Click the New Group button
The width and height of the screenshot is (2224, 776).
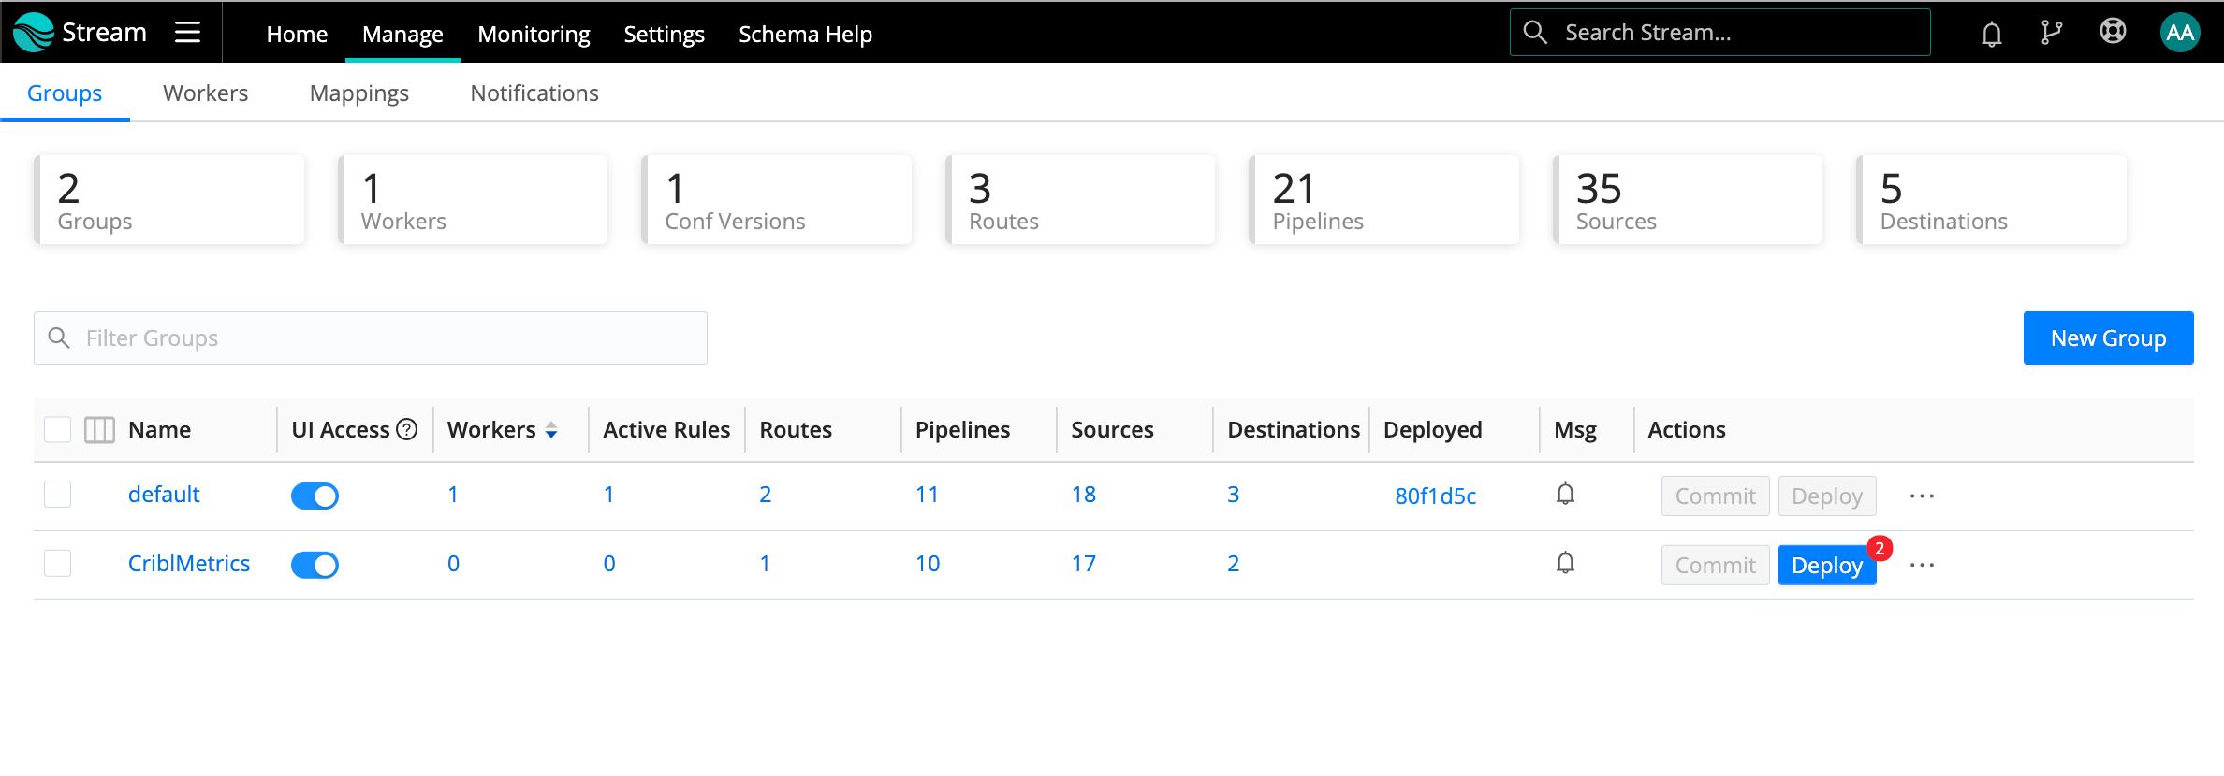pos(2108,338)
